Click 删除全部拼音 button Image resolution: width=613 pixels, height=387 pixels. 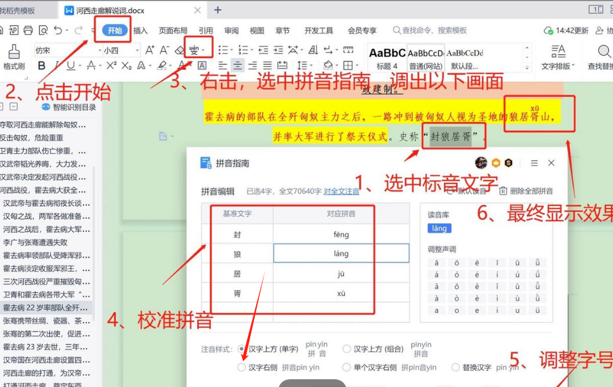tap(526, 191)
